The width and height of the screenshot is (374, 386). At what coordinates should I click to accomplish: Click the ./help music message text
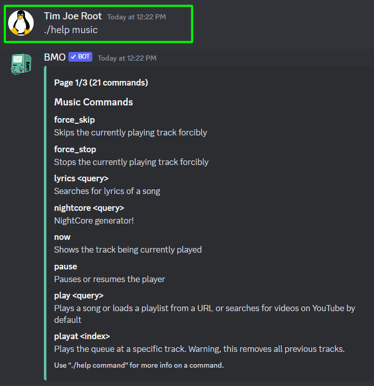point(71,30)
